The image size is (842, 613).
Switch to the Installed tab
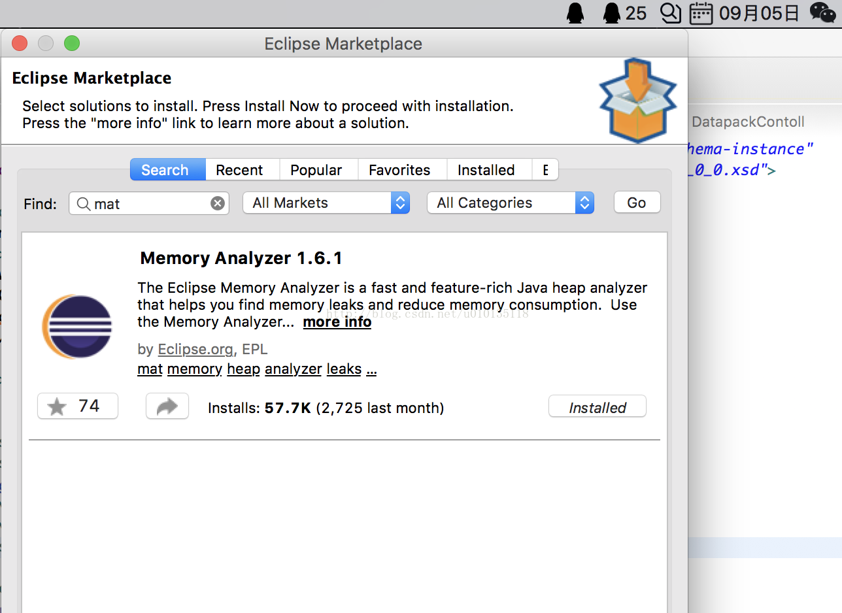tap(490, 170)
